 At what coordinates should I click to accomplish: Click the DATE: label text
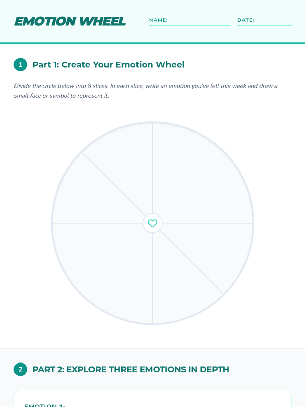[246, 20]
